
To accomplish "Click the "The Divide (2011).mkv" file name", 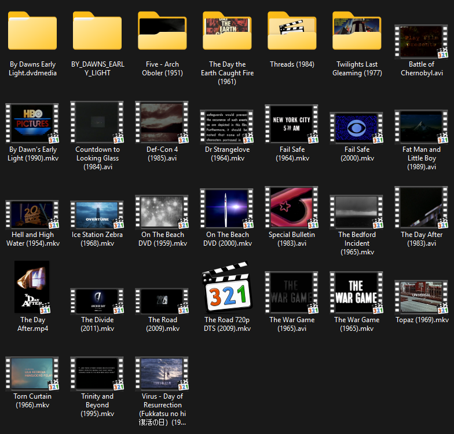I will 97,324.
